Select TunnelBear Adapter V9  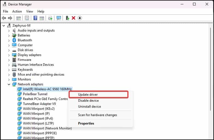tap(39, 104)
